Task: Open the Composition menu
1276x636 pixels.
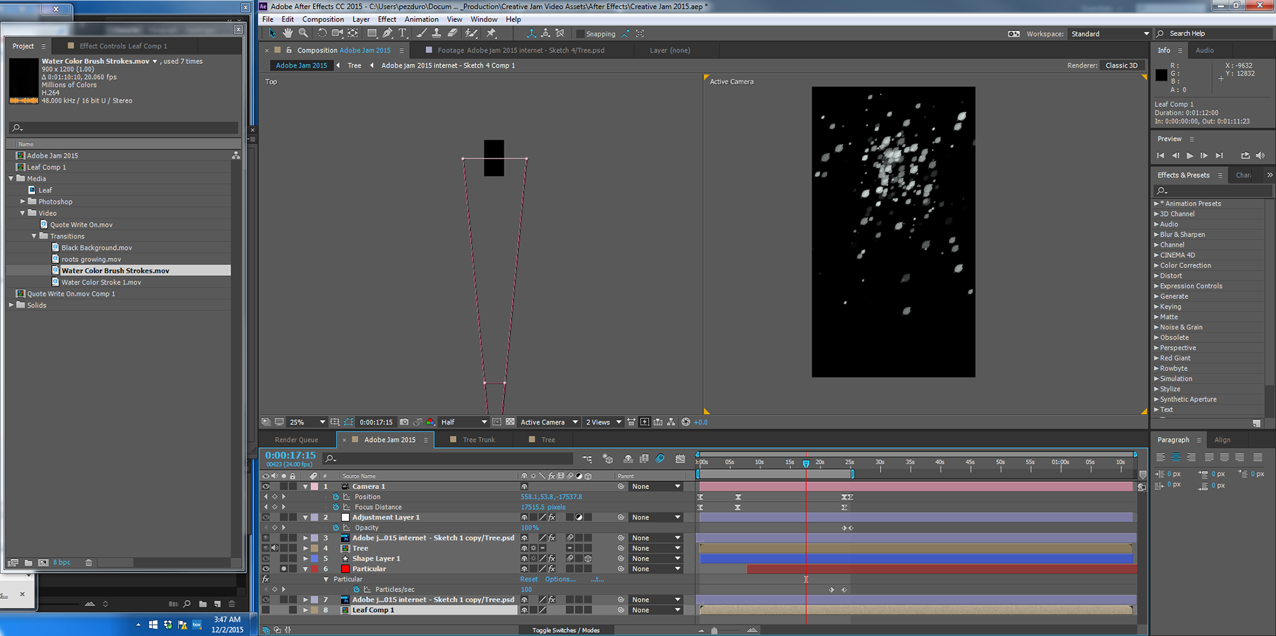Action: [323, 19]
